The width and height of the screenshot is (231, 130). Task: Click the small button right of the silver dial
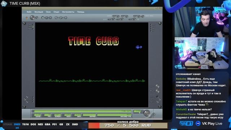[x=154, y=114]
